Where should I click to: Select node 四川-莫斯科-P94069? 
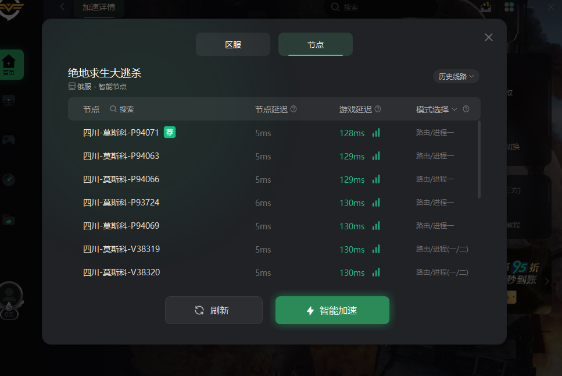[x=274, y=226]
